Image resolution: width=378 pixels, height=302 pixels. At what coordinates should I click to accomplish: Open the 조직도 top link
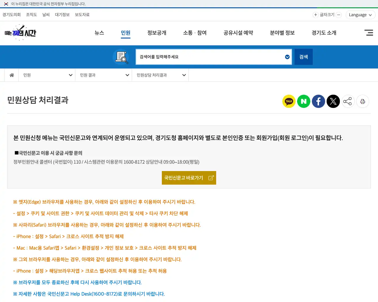32,15
